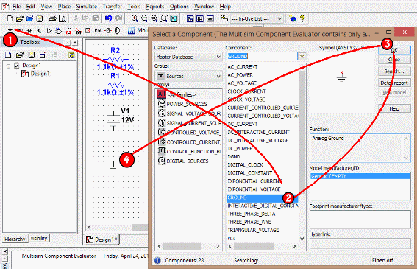Image resolution: width=417 pixels, height=269 pixels.
Task: Select POWER_SOURCES family icon
Action: (x=161, y=103)
